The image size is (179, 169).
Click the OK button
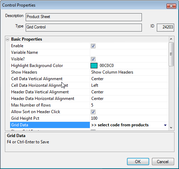pos(138,161)
